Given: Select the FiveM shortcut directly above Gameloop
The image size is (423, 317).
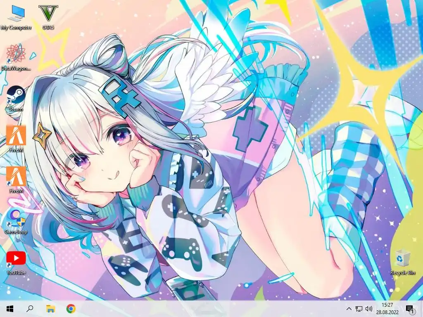Looking at the screenshot, I should 16,180.
